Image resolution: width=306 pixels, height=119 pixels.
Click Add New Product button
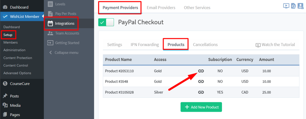[x=201, y=107]
